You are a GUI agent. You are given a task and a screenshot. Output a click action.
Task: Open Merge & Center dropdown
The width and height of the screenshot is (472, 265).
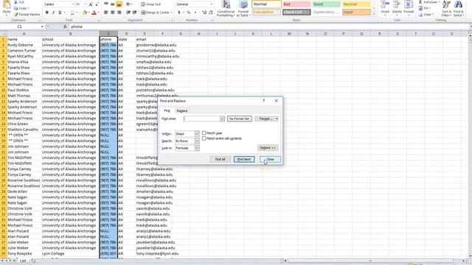[x=172, y=13]
